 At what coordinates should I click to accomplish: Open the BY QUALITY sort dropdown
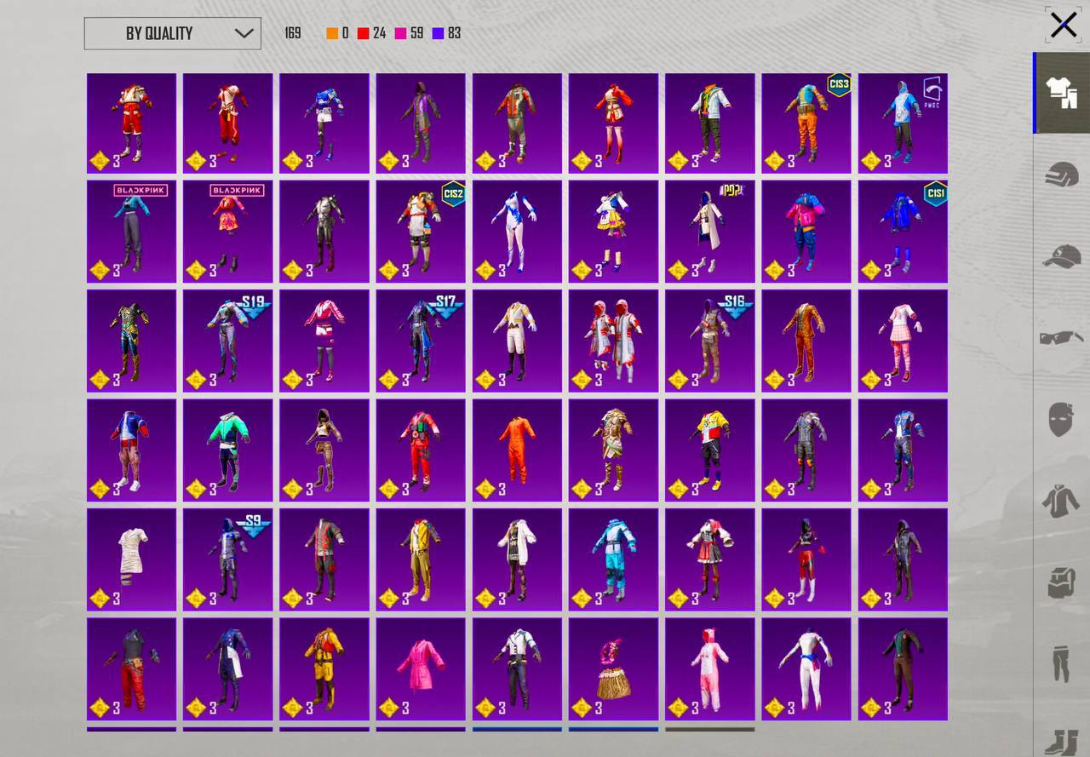pyautogui.click(x=173, y=33)
